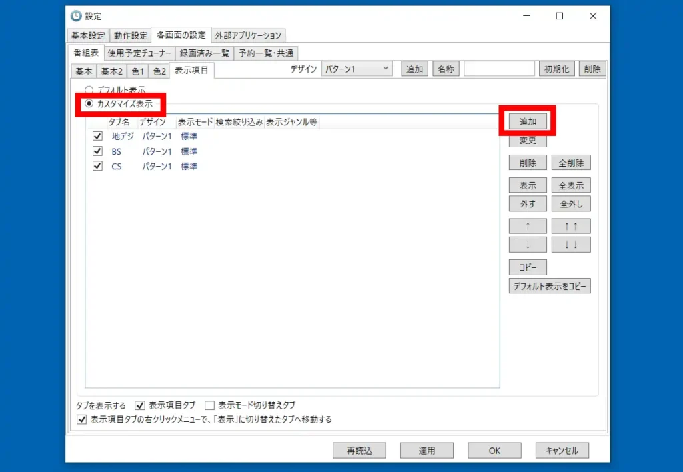Click the clock icon in the title bar
The height and width of the screenshot is (472, 683).
pos(76,16)
